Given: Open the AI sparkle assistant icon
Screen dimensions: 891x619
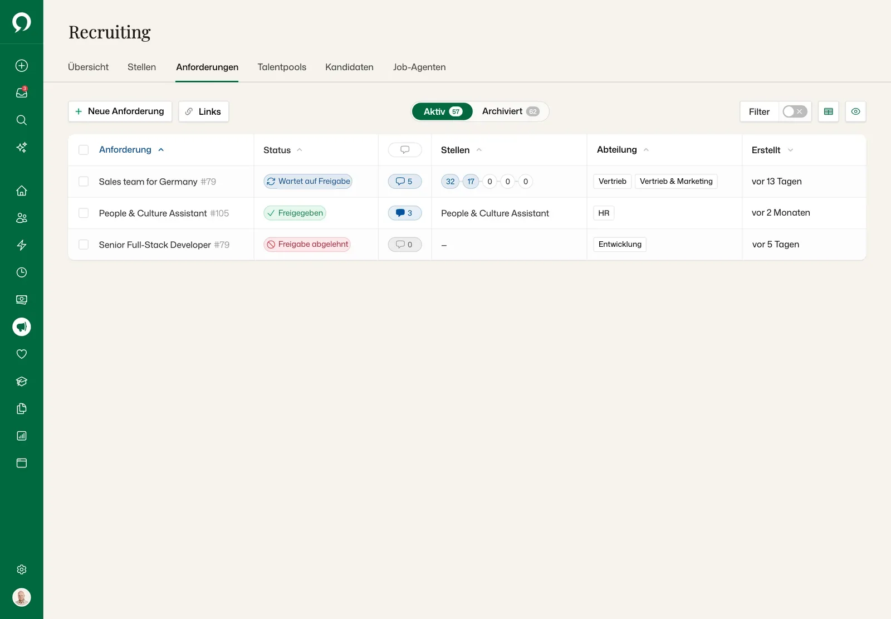Looking at the screenshot, I should coord(22,147).
